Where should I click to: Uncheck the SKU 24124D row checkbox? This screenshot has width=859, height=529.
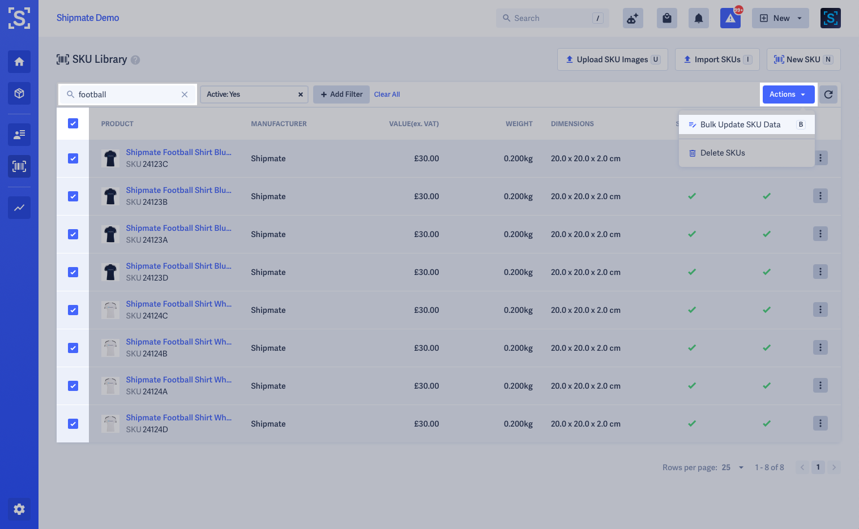[x=73, y=424]
